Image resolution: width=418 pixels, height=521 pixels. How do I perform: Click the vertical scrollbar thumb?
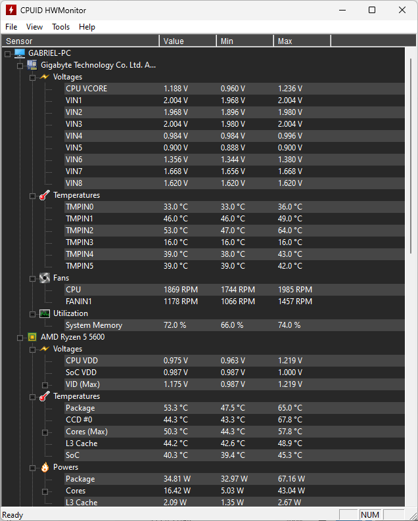click(x=411, y=156)
